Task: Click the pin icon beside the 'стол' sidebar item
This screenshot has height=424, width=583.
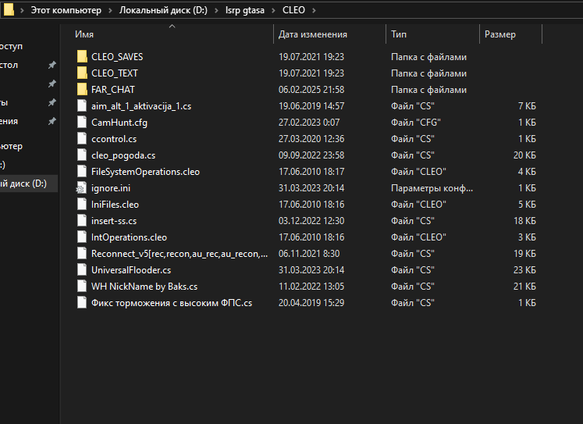Action: click(x=52, y=65)
